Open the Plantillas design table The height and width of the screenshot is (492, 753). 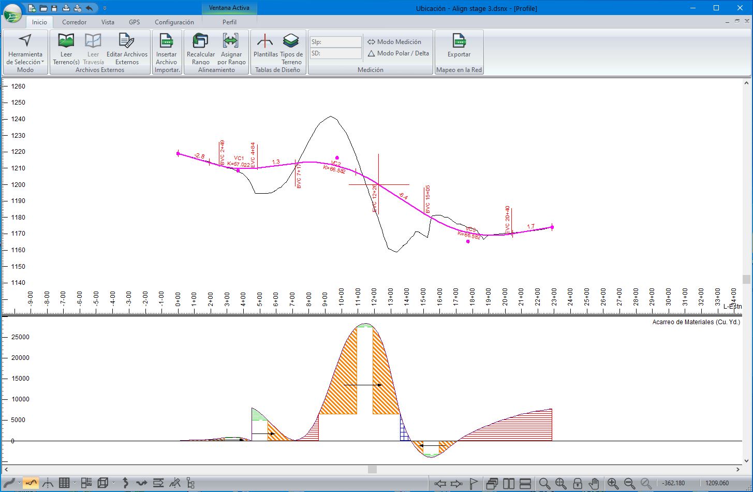click(x=265, y=41)
